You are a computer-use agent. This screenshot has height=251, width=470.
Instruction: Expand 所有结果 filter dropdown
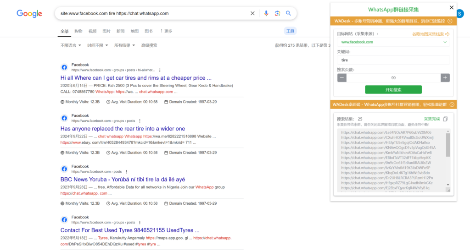124,45
